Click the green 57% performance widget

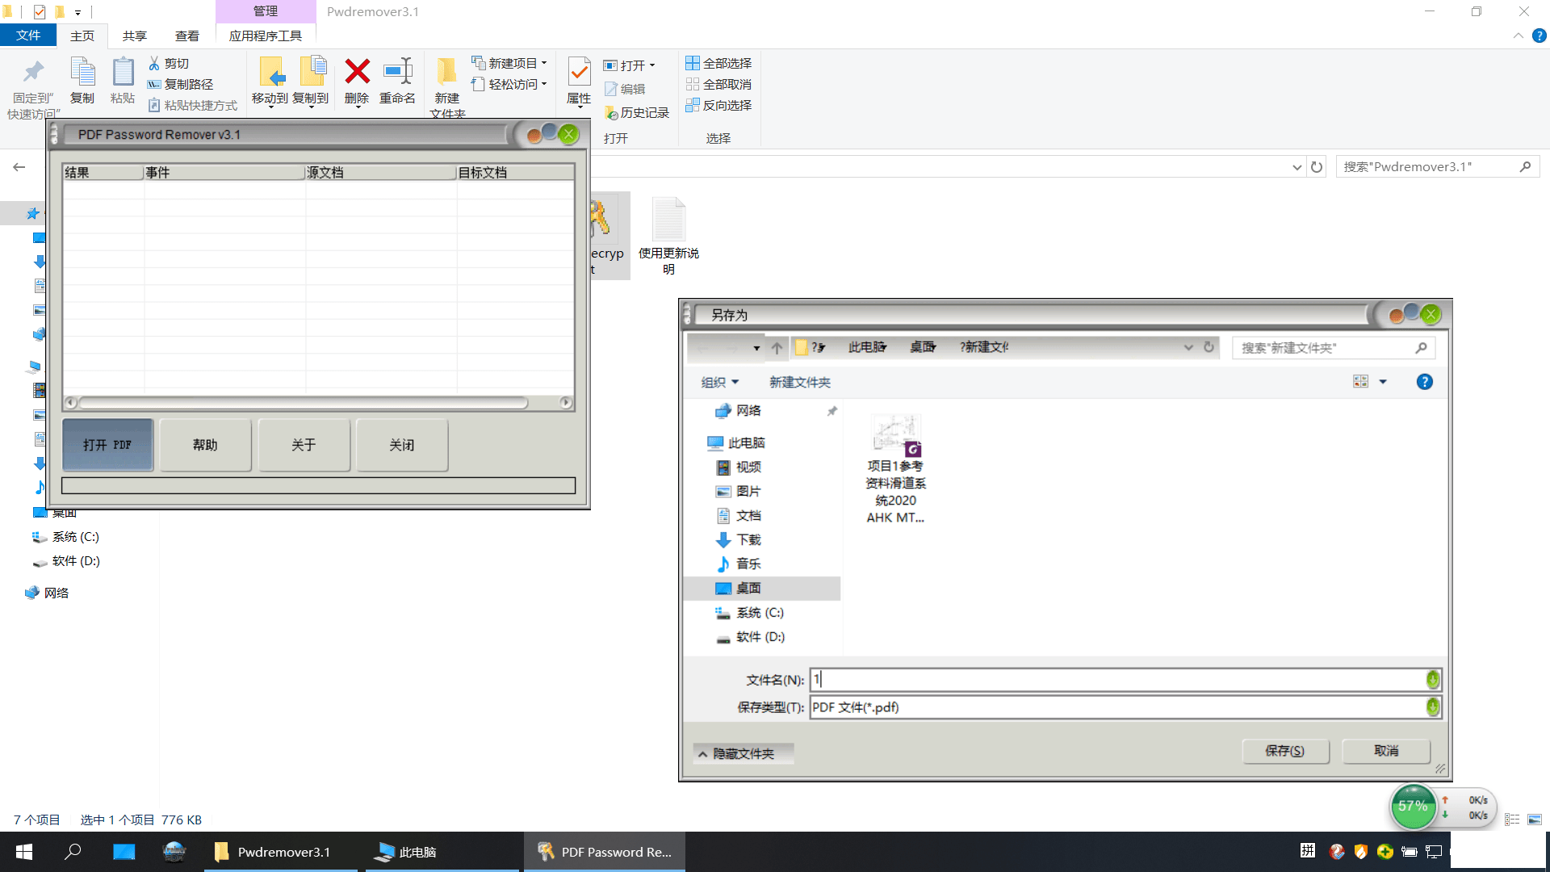coord(1414,806)
